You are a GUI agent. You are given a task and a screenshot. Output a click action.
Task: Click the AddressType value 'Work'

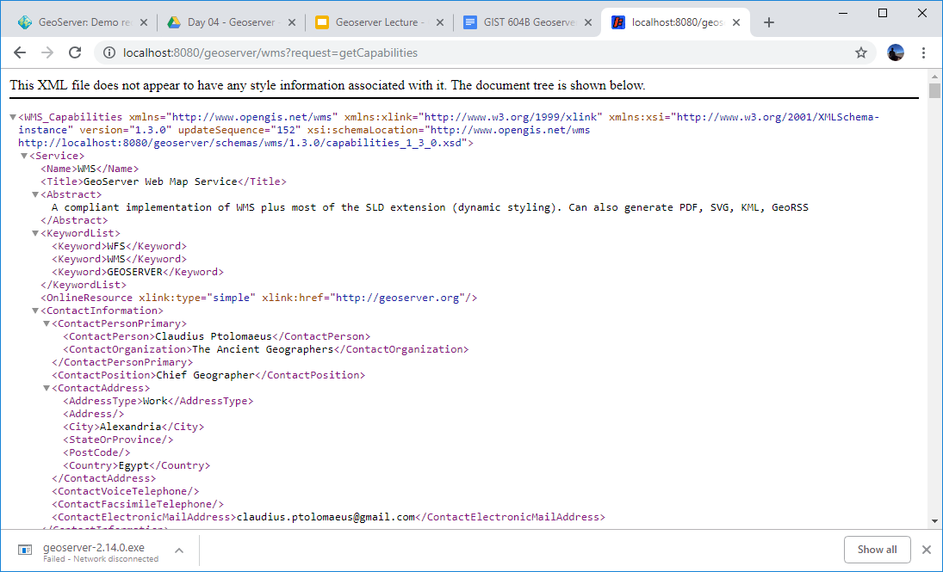point(155,401)
